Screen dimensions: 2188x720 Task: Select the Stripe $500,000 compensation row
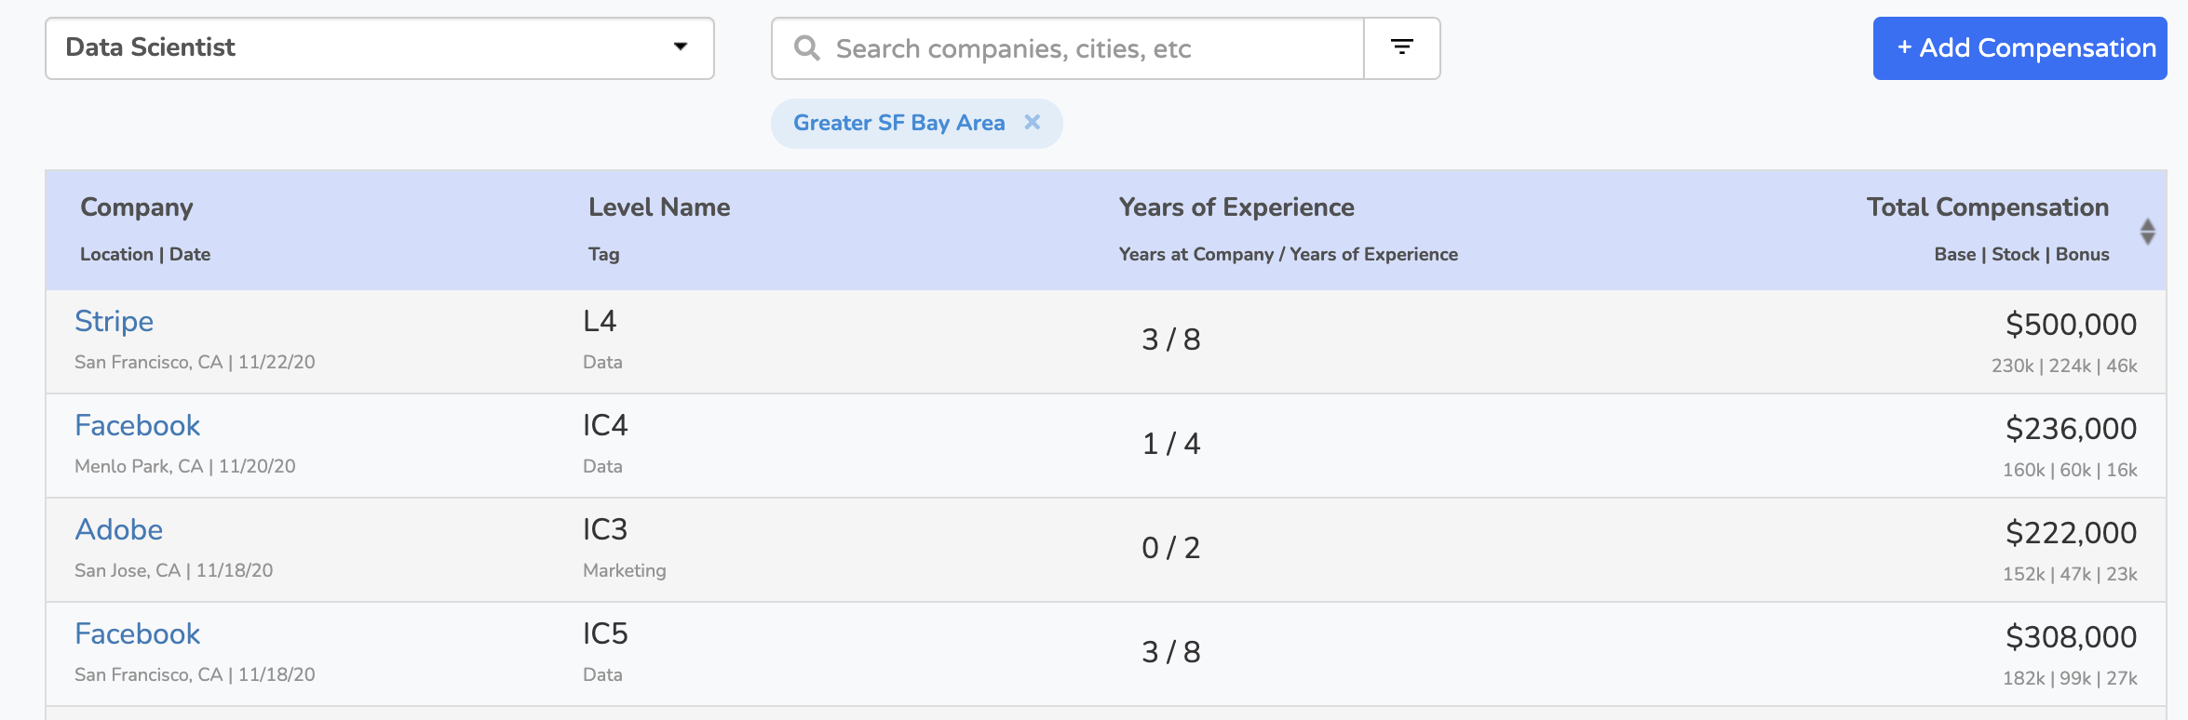1106,341
